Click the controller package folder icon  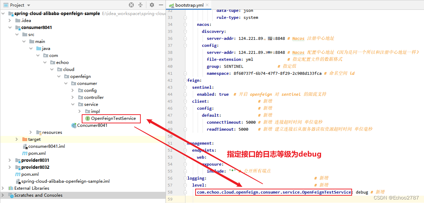[81, 97]
